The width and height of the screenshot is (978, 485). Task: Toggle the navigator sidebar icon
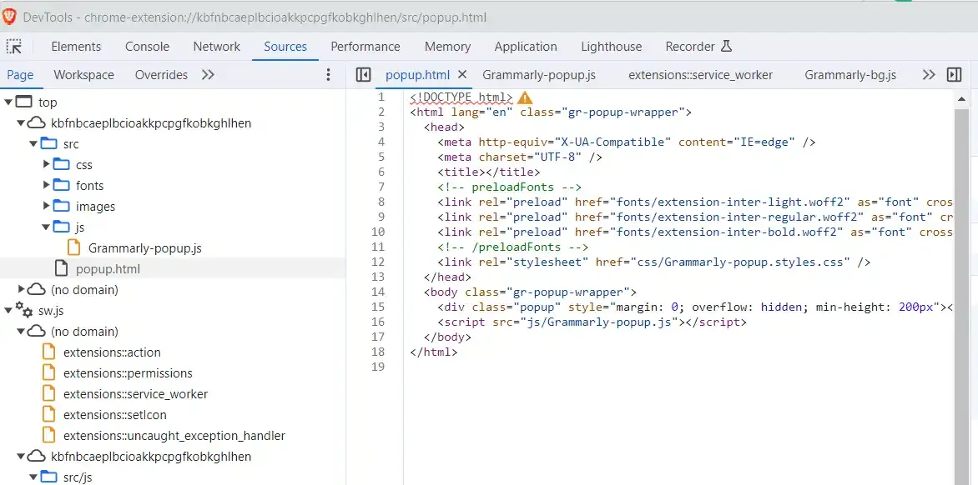point(363,75)
